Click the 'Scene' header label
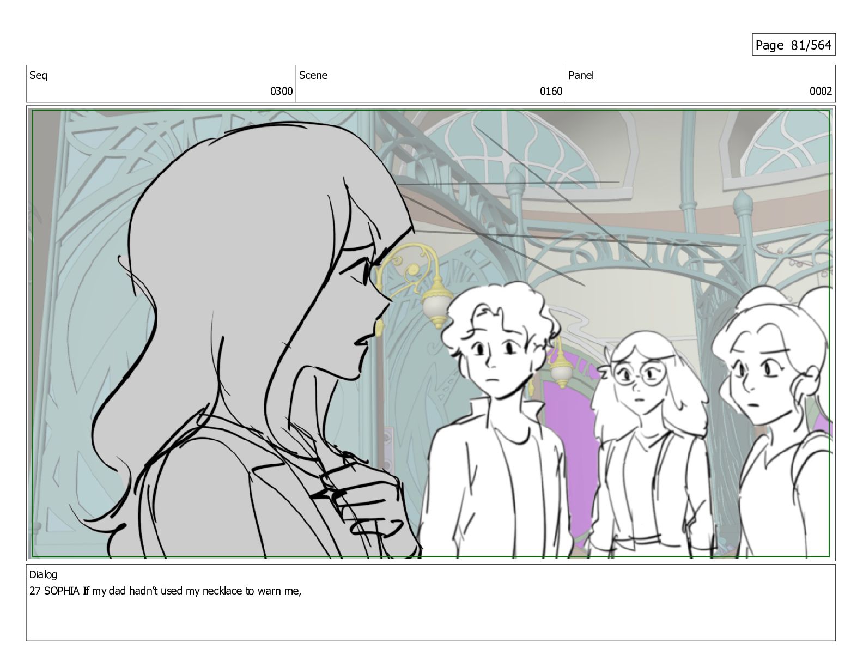This screenshot has height=667, width=863. point(313,76)
